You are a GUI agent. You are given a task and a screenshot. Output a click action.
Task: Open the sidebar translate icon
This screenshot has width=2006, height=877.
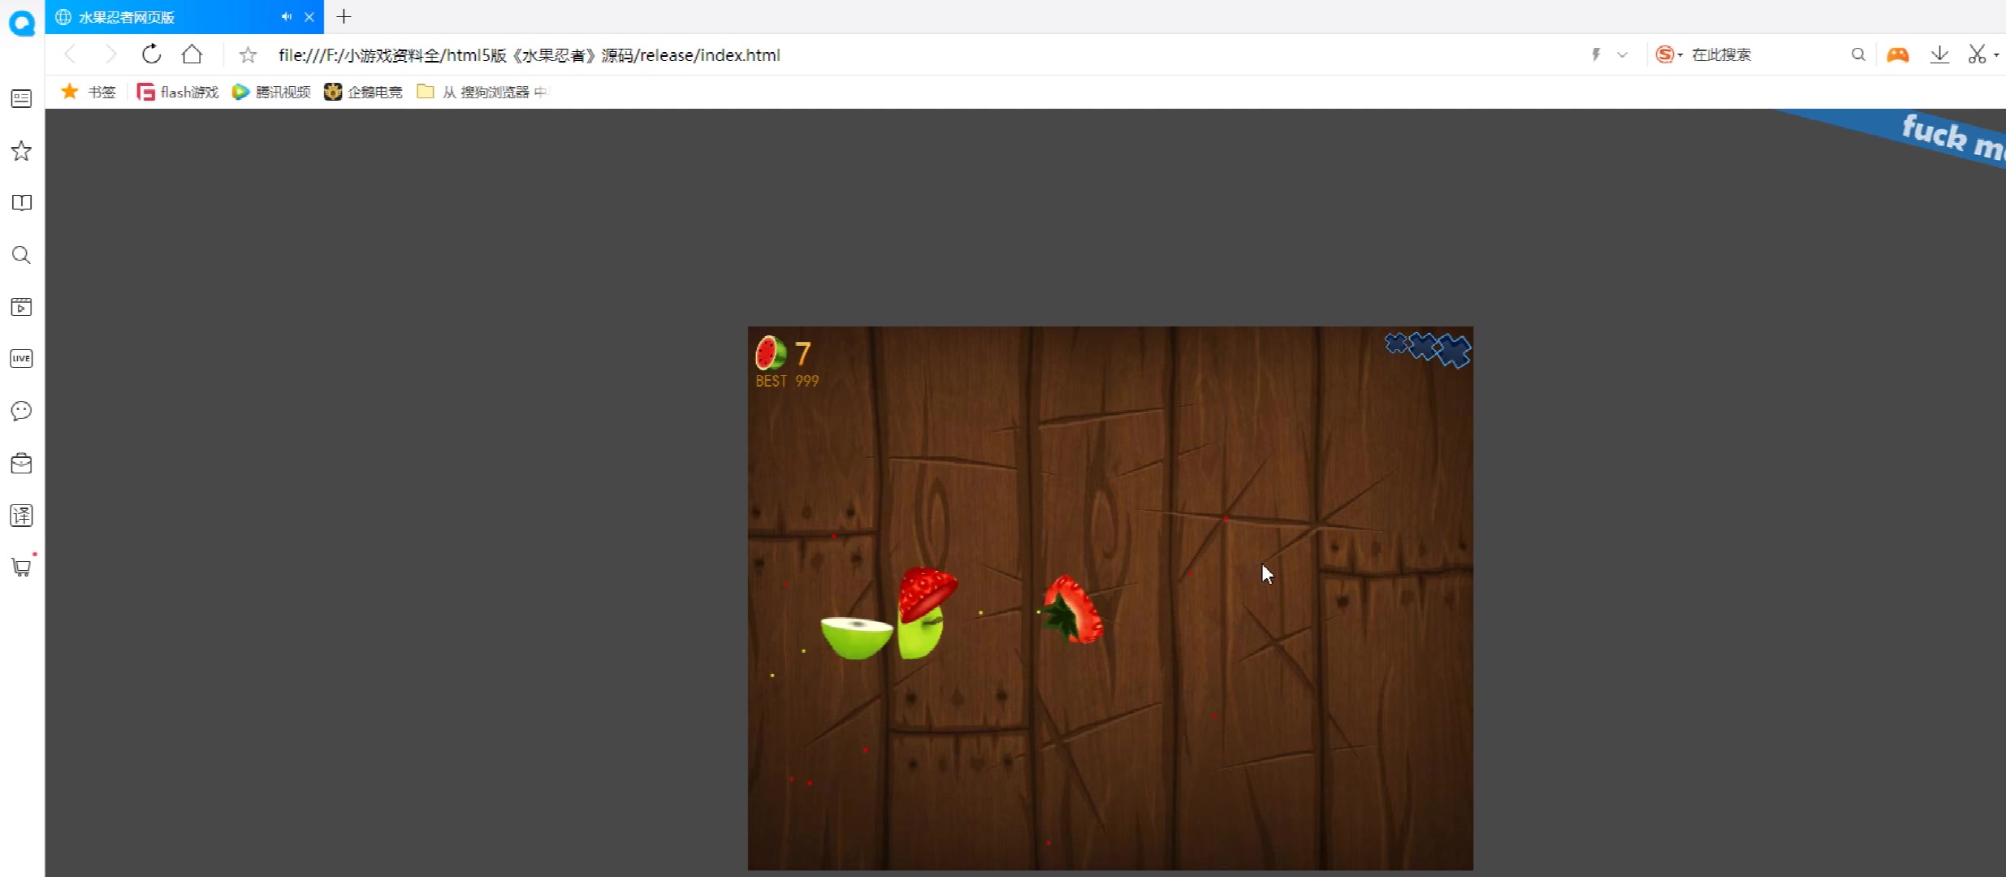click(x=21, y=515)
